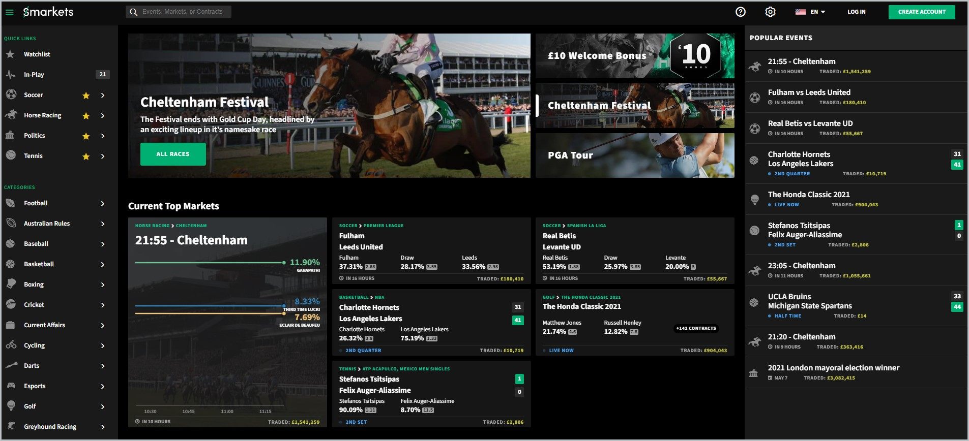
Task: Expand the Basketball category chevron
Action: tap(103, 264)
